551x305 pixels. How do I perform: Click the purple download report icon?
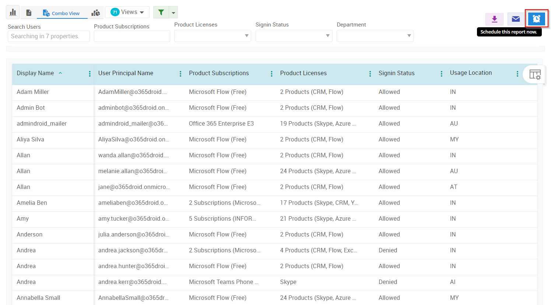pos(494,19)
